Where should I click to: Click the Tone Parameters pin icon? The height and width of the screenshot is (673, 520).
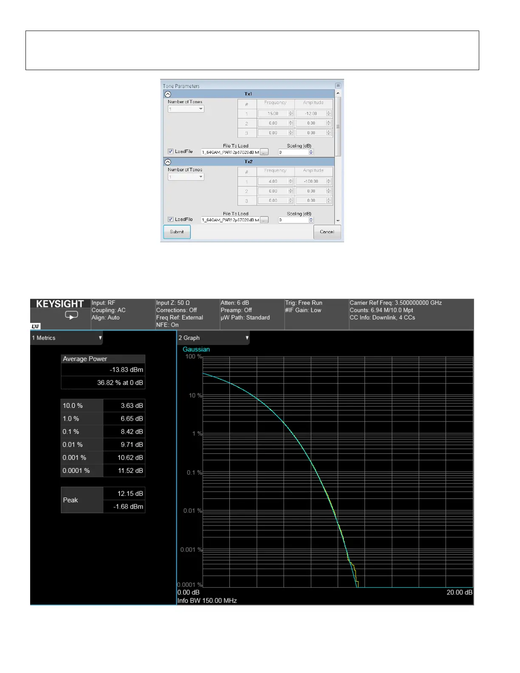tap(338, 86)
